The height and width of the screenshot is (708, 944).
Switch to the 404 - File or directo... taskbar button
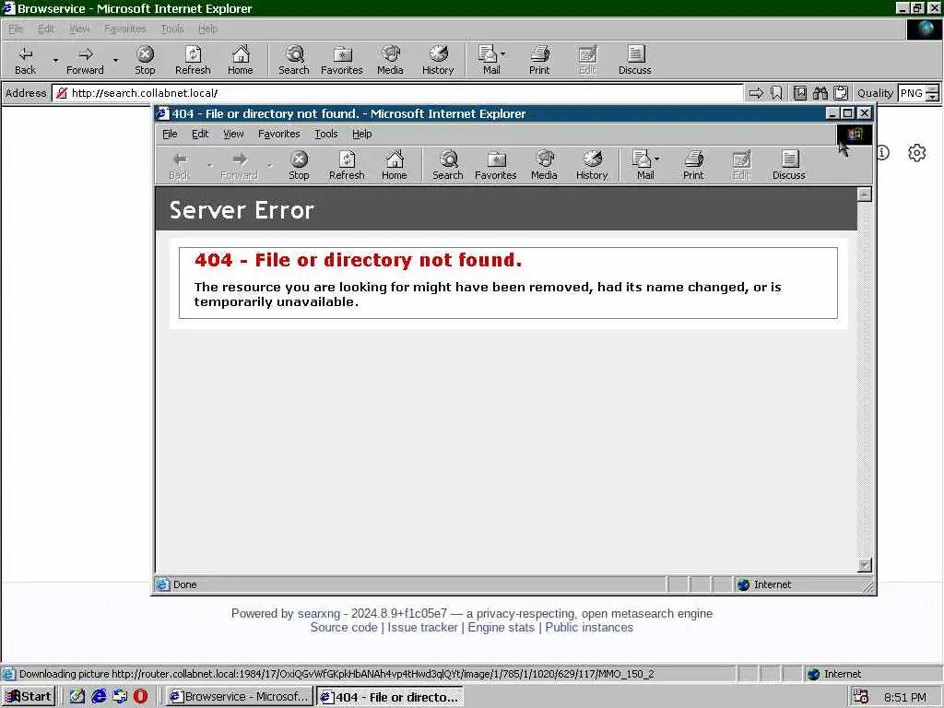390,697
